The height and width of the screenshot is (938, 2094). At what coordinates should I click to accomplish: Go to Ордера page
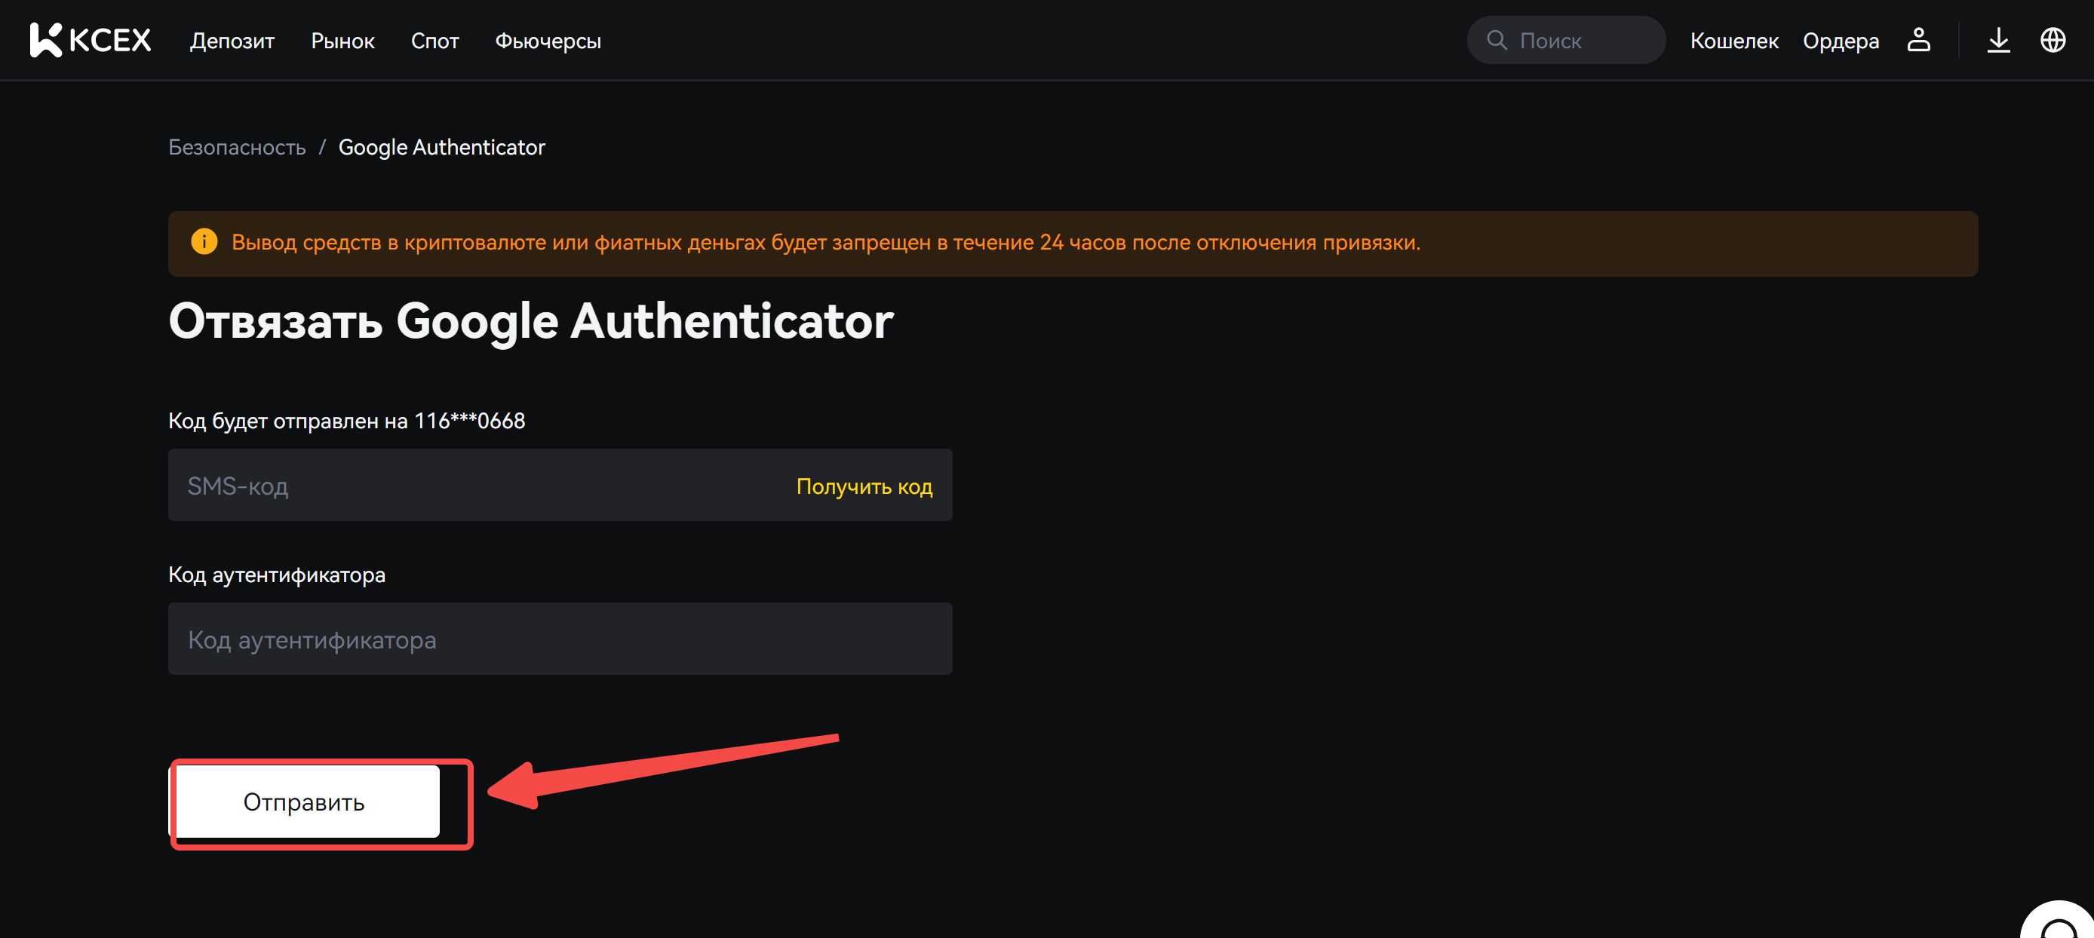pyautogui.click(x=1841, y=41)
